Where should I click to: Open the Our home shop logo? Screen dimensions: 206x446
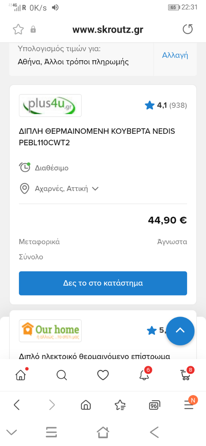tap(50, 331)
